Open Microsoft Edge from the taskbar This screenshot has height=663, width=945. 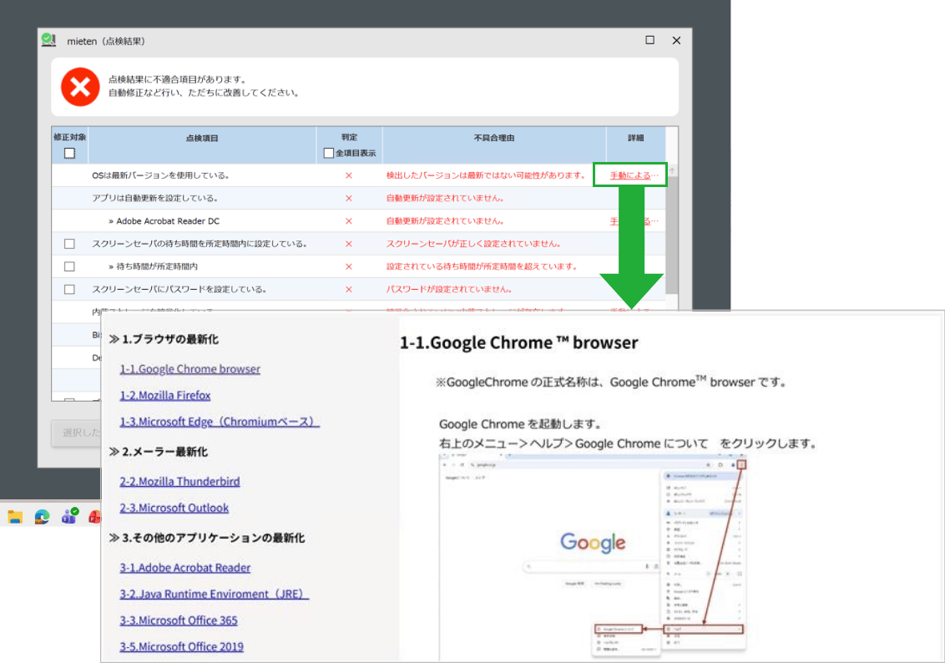point(43,517)
